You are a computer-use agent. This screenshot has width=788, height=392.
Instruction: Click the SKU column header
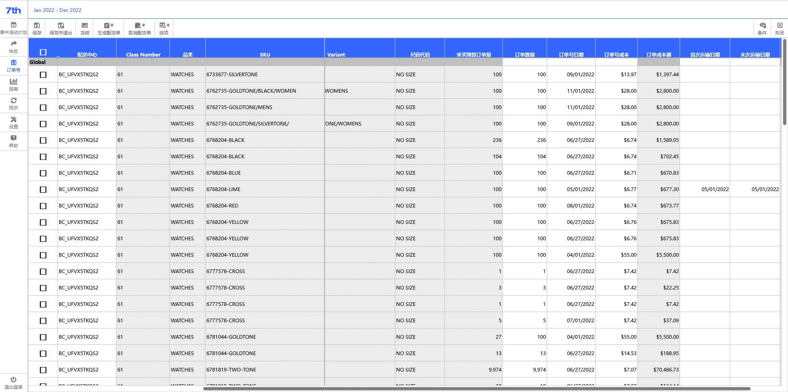coord(265,55)
